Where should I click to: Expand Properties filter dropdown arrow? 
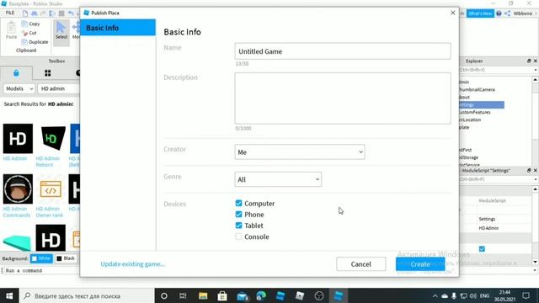click(x=536, y=179)
